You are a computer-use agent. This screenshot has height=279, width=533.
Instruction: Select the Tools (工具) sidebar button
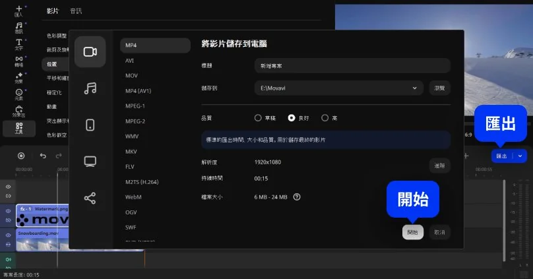19,129
